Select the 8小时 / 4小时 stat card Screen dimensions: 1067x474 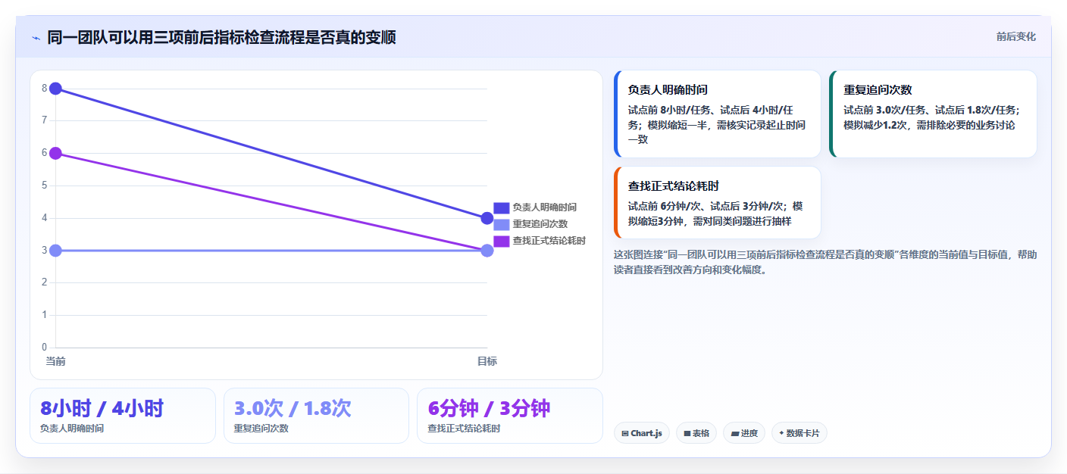[123, 416]
